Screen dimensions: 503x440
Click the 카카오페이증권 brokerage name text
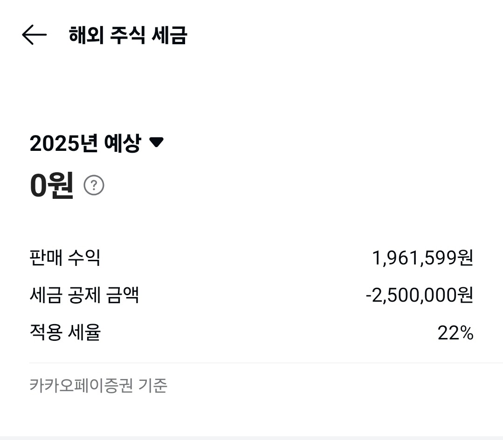pyautogui.click(x=81, y=386)
